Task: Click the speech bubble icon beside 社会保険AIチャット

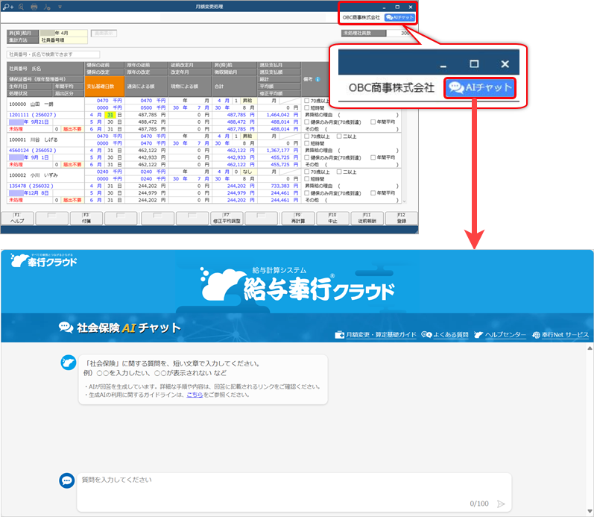Action: 66,328
